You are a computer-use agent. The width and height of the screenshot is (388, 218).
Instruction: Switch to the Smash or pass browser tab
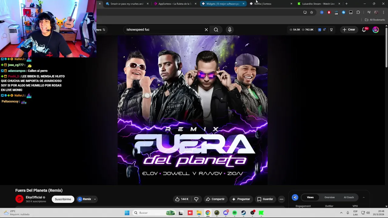127,4
